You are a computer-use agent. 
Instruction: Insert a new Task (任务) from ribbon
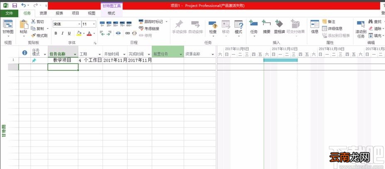click(x=254, y=29)
